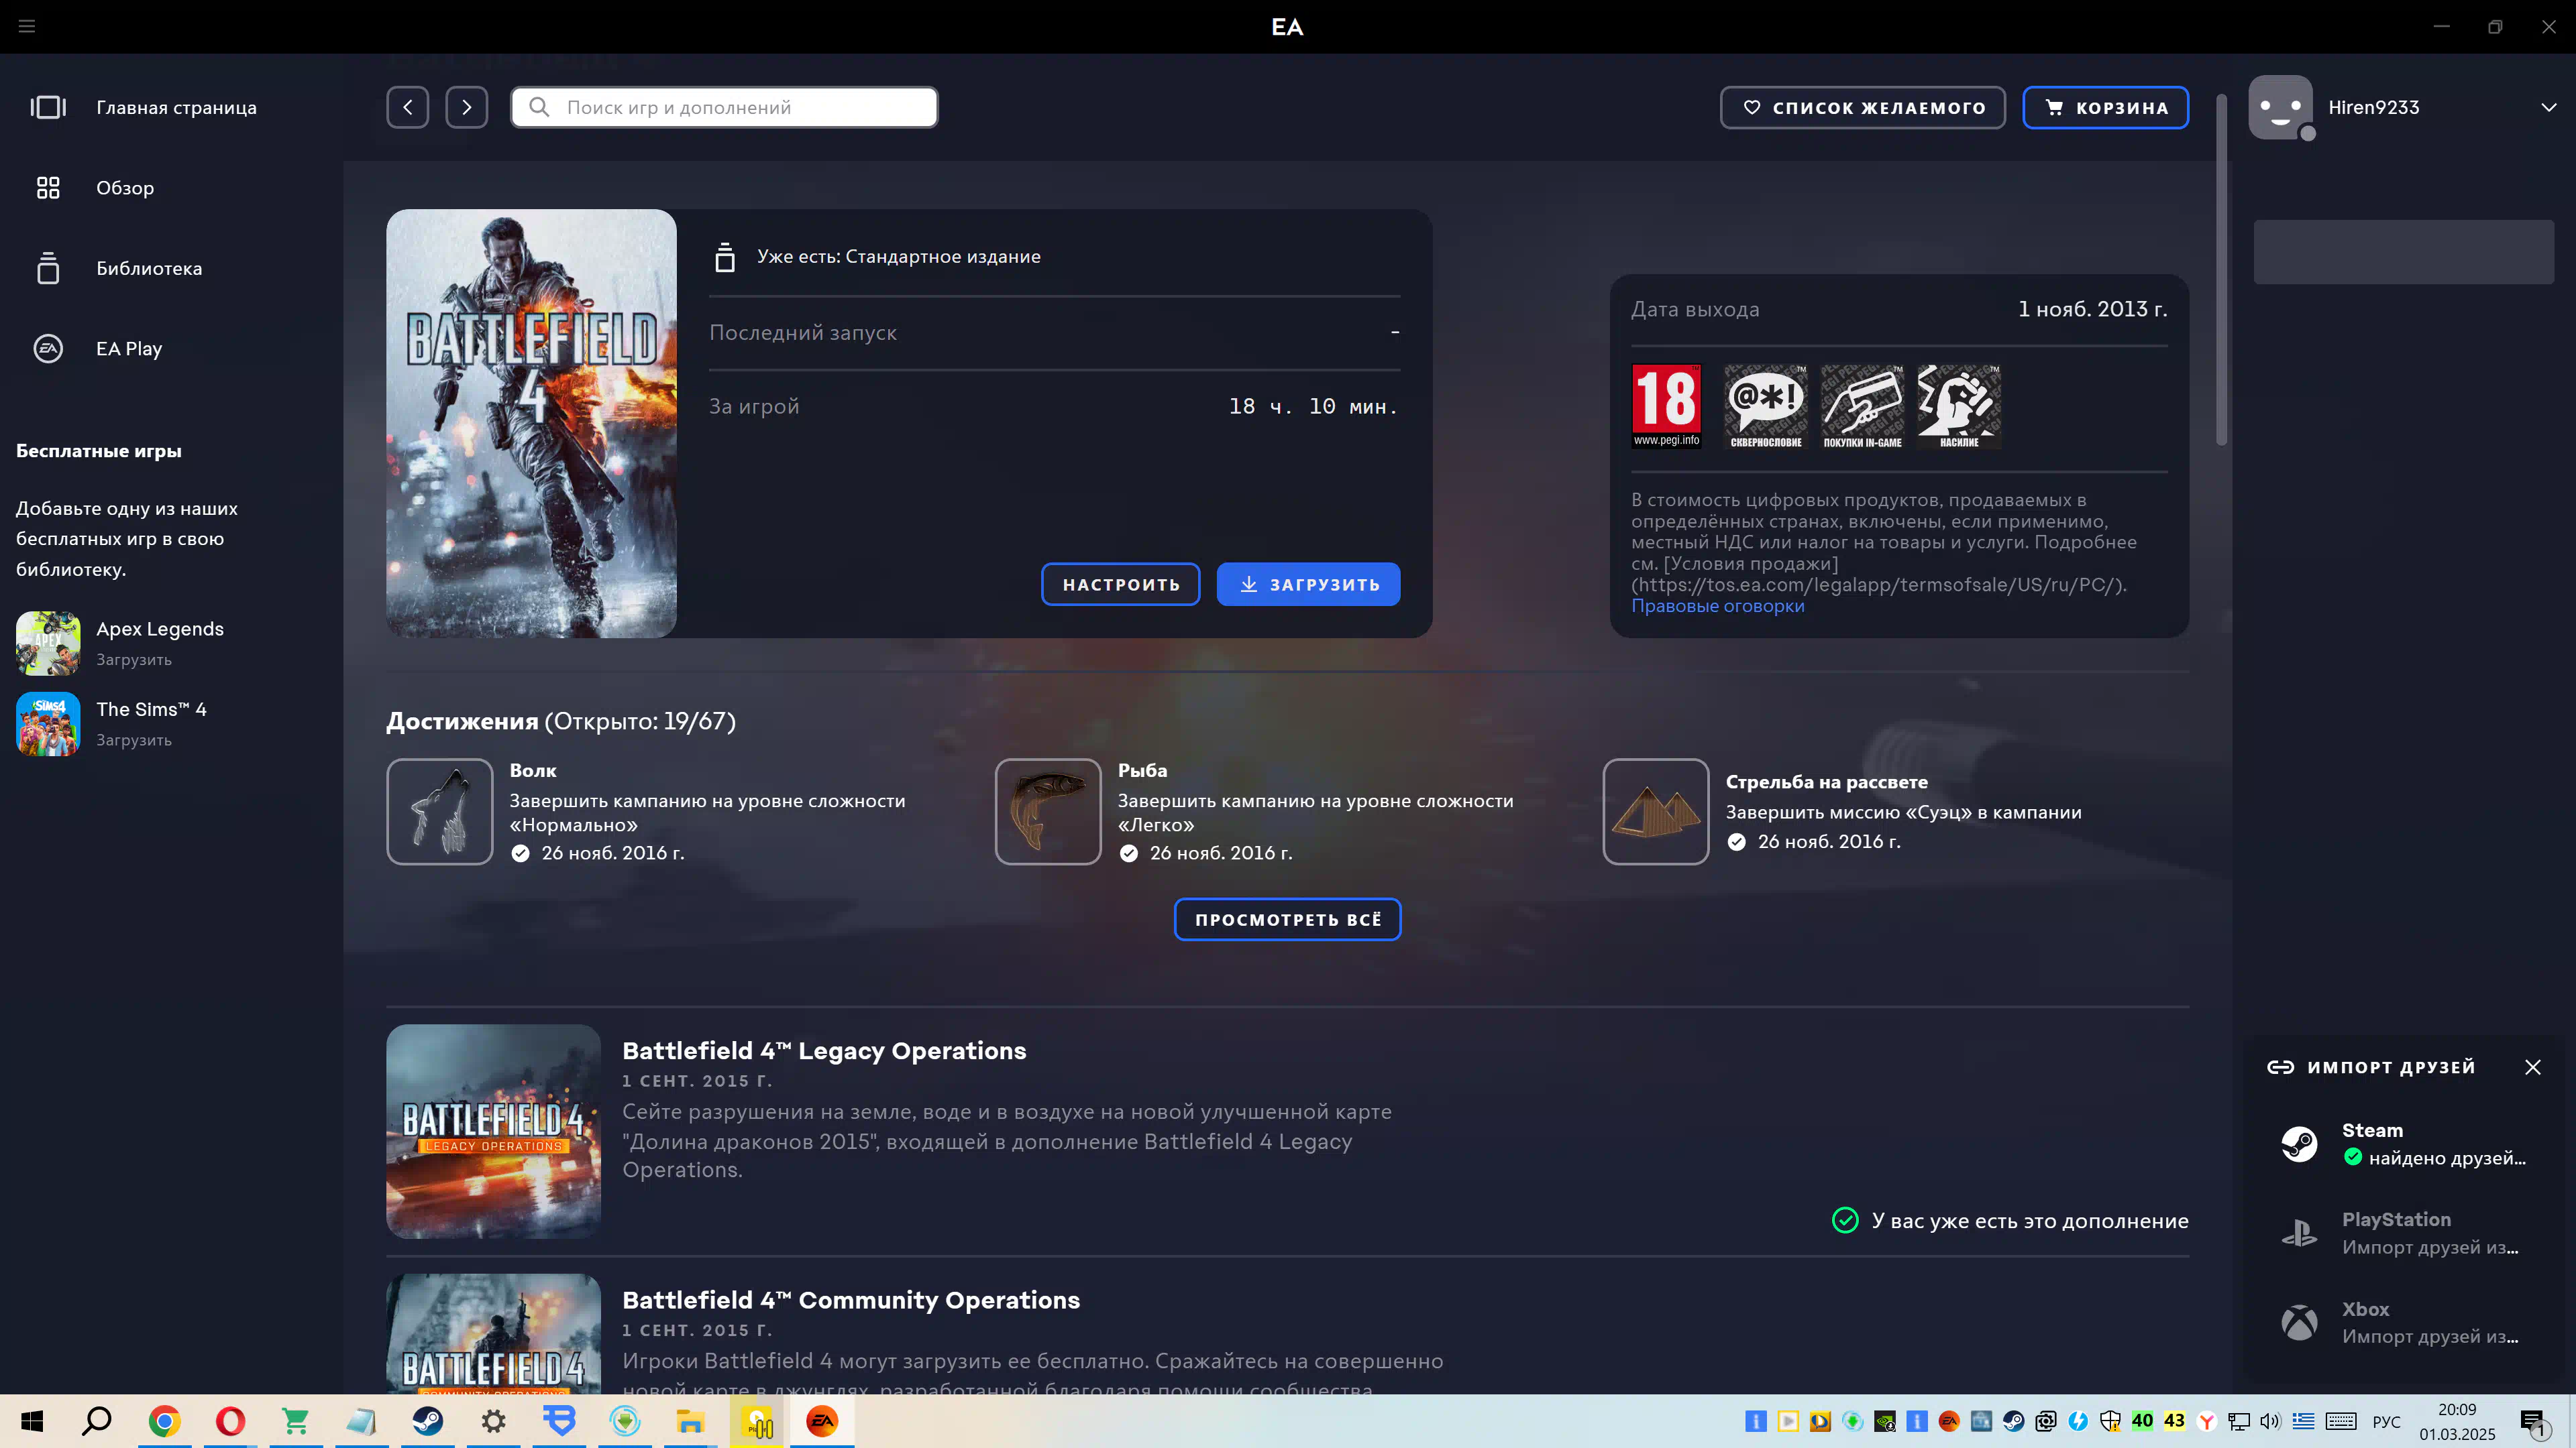The image size is (2576, 1448).
Task: Open the taskbar volume control
Action: 2271,1421
